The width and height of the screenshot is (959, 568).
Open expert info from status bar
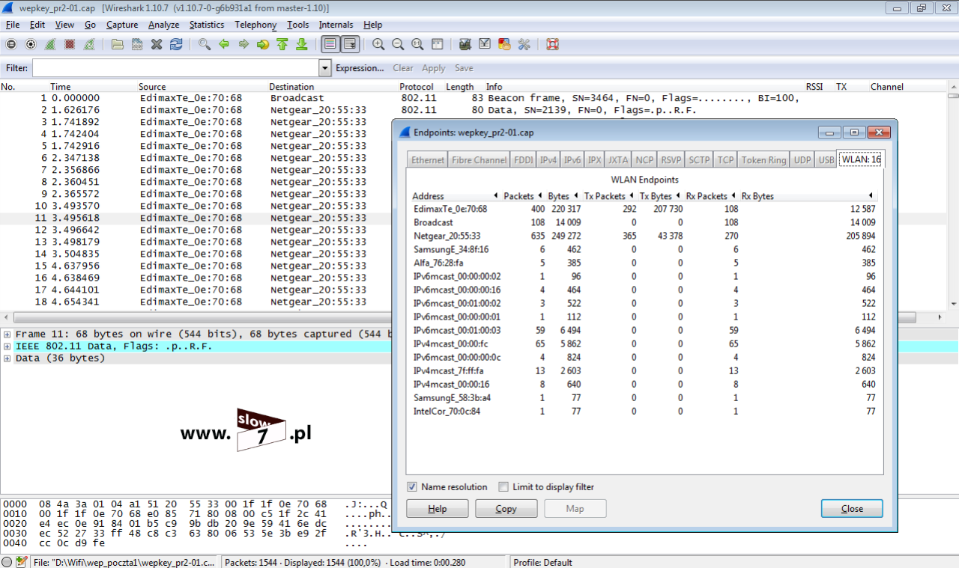7,561
